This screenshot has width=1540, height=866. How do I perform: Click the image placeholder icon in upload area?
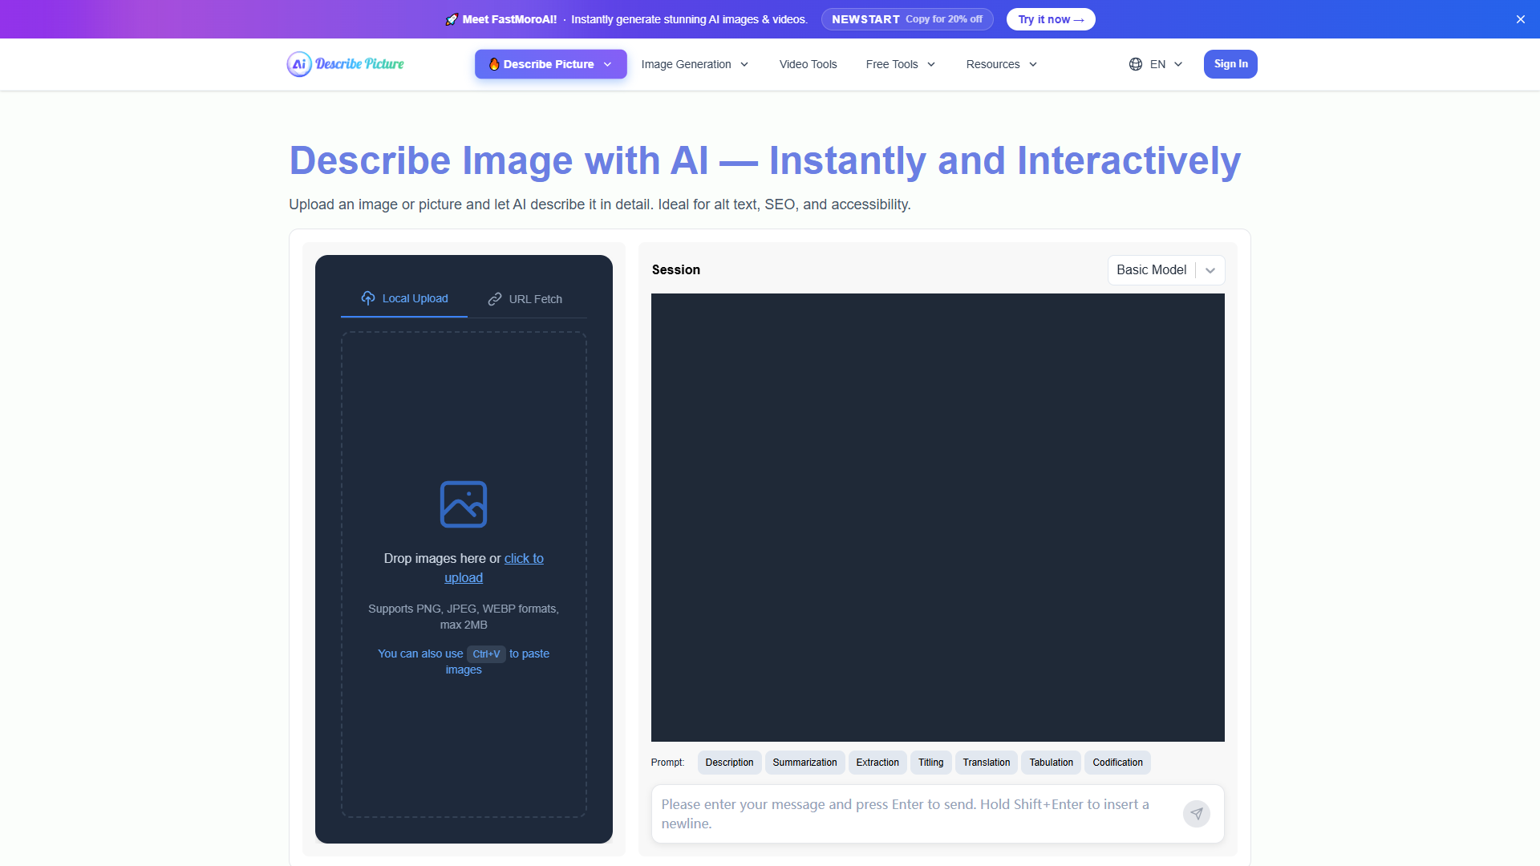[464, 504]
